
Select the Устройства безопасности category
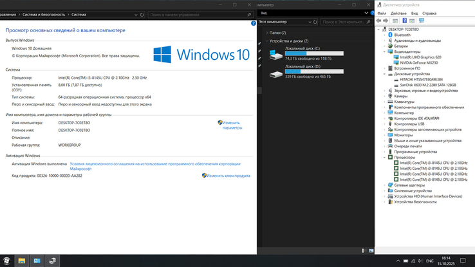pyautogui.click(x=415, y=202)
